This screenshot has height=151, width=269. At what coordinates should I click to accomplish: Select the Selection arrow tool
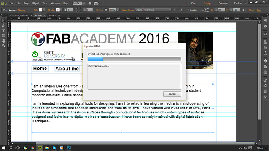click(x=3, y=21)
